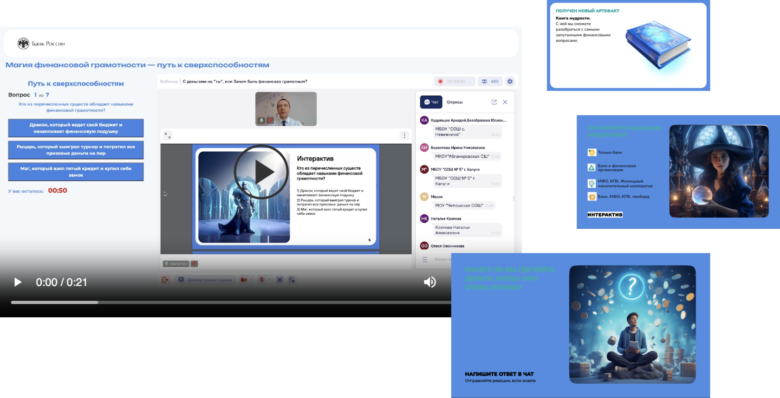The width and height of the screenshot is (780, 398).
Task: Open the participants count showing 489
Action: (490, 81)
